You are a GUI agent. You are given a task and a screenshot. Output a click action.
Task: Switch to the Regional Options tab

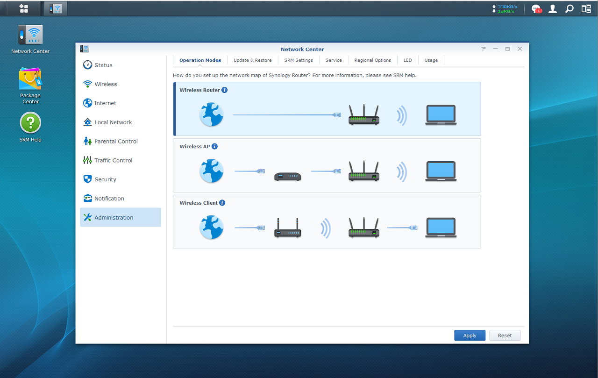click(x=373, y=60)
